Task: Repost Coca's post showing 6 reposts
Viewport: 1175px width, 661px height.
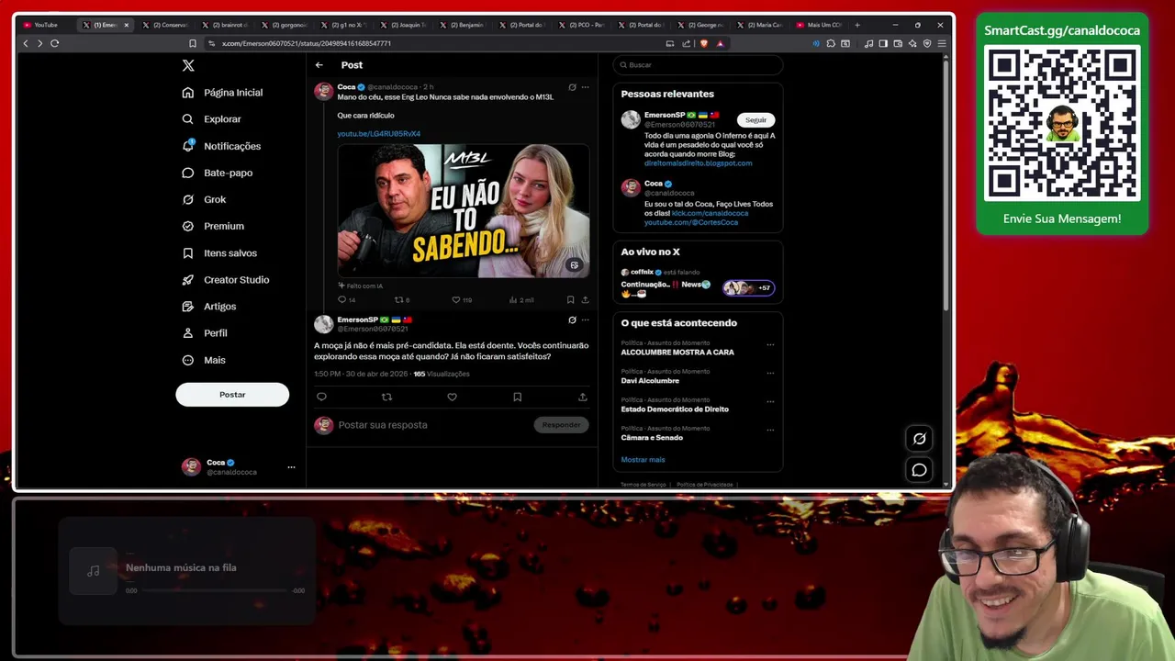Action: pos(402,300)
